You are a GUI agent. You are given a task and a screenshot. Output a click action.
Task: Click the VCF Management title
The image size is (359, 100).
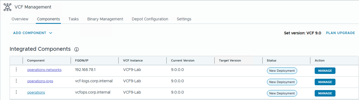[x=33, y=7]
